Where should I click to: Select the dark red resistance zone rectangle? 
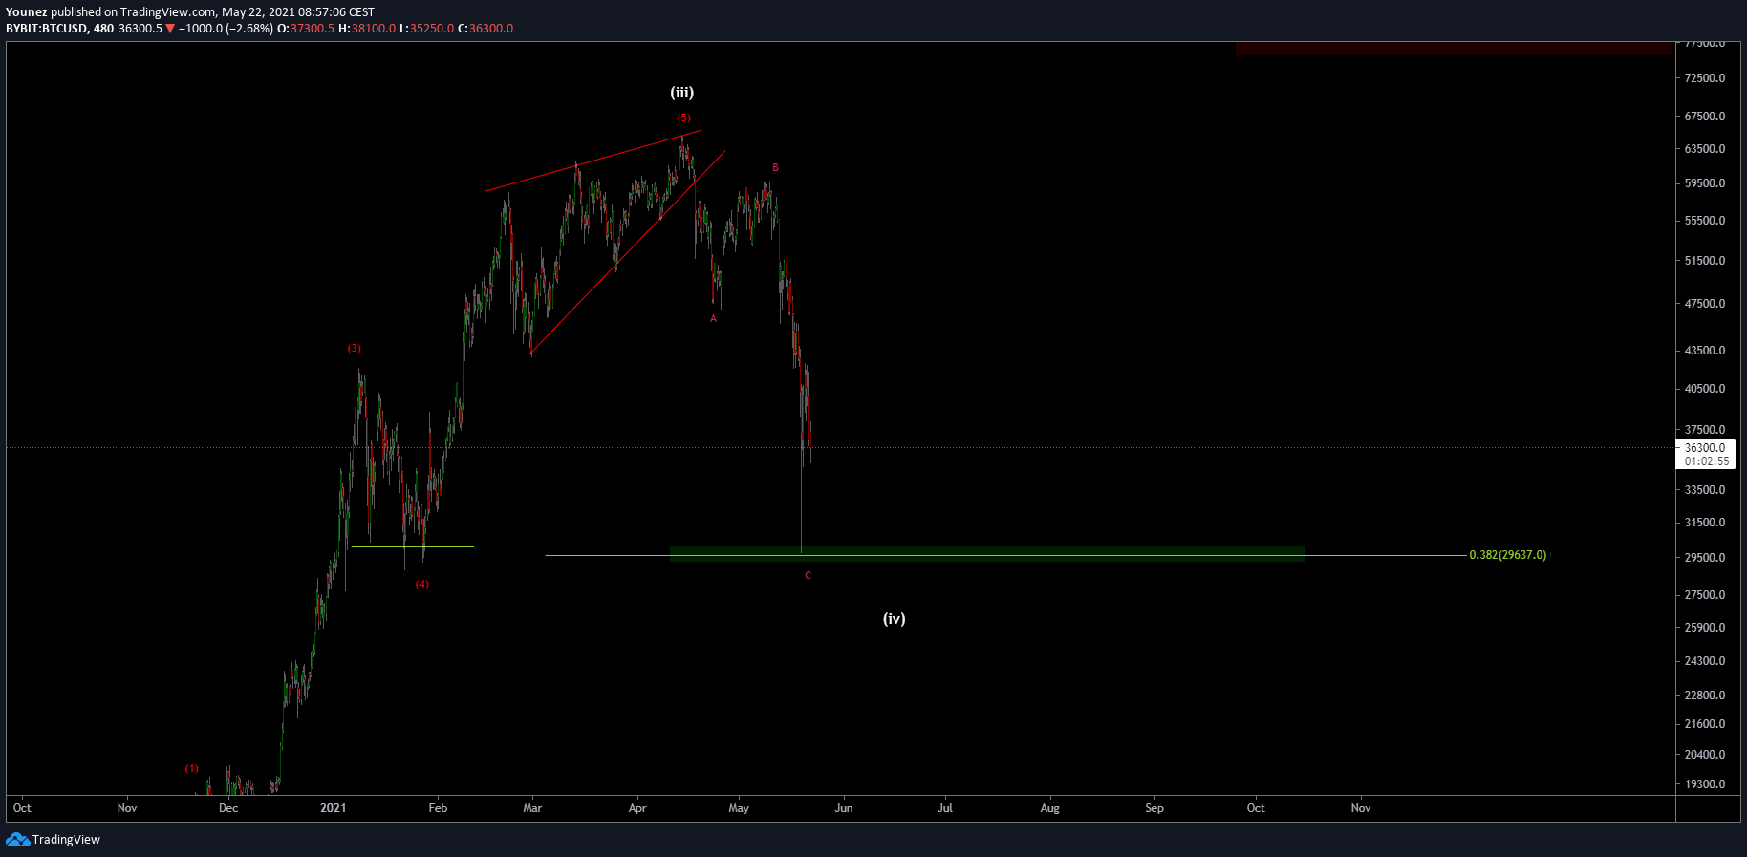(1454, 49)
